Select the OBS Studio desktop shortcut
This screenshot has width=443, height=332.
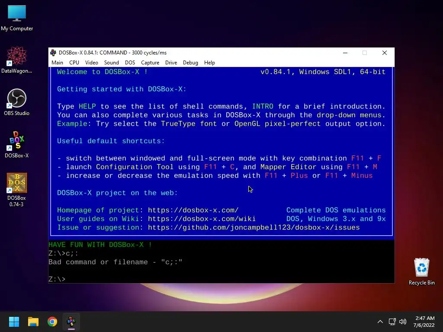[x=17, y=102]
